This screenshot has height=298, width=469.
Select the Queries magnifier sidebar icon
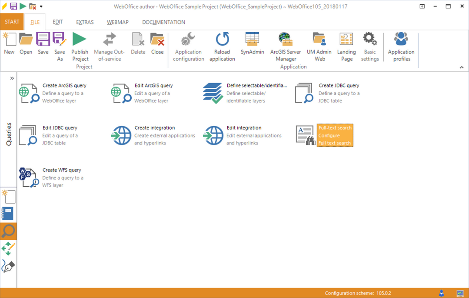click(8, 231)
